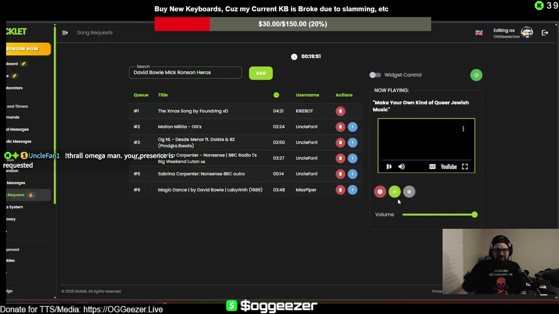The height and width of the screenshot is (314, 559).
Task: Open the YouTube player three-dot menu
Action: click(x=463, y=129)
